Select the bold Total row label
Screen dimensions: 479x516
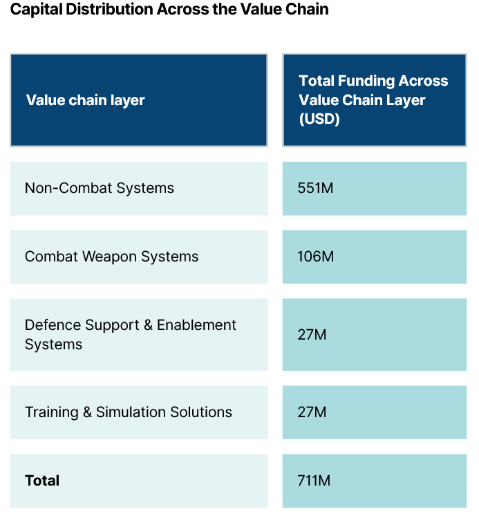[x=42, y=481]
